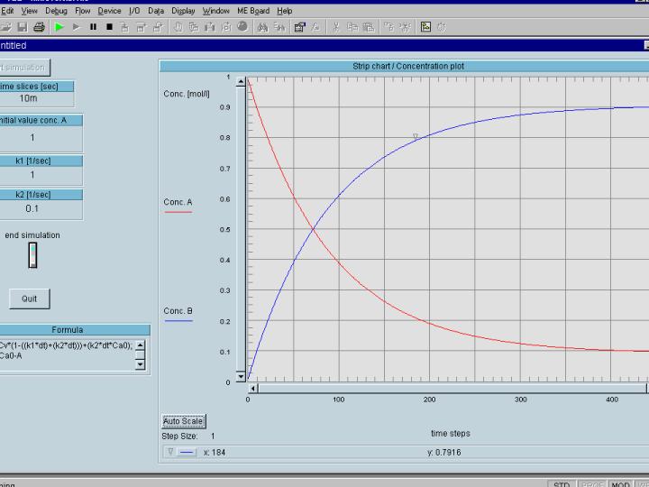Click the Cut scissors icon
The image size is (649, 487).
pos(336,27)
